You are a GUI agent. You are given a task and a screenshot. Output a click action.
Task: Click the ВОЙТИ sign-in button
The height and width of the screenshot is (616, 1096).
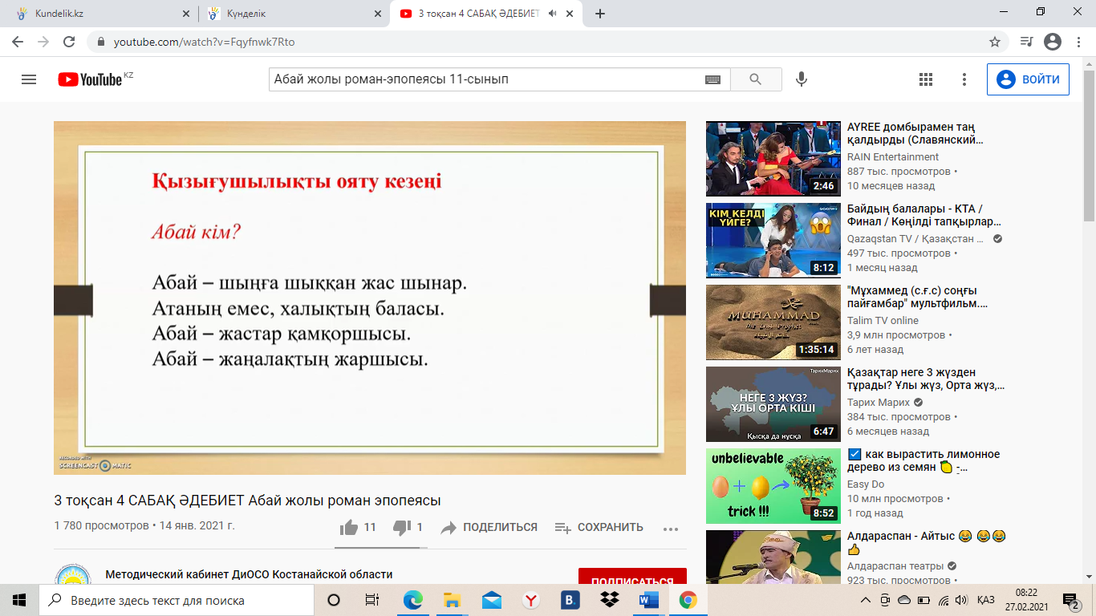(1028, 79)
